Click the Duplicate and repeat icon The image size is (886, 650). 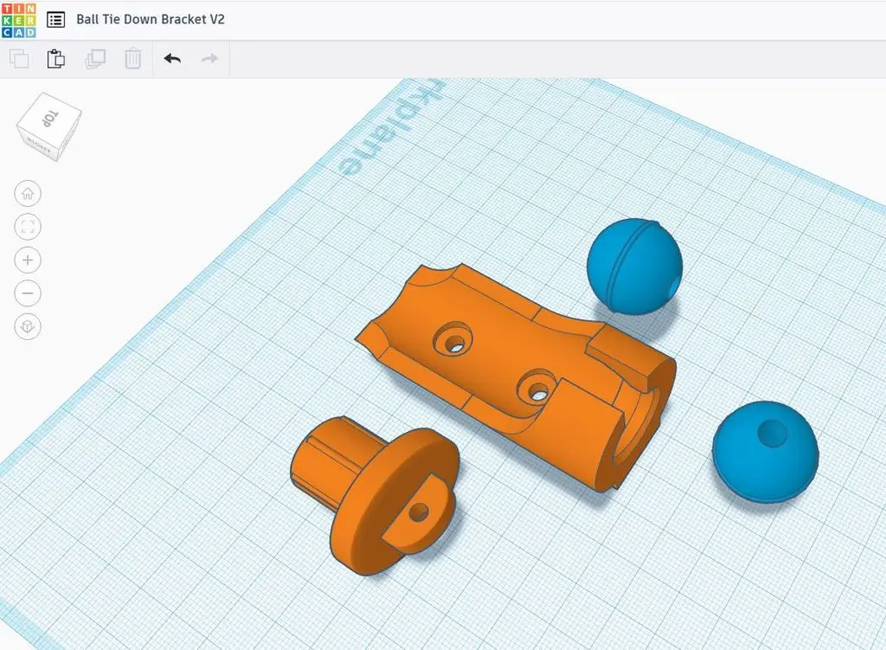(x=94, y=59)
